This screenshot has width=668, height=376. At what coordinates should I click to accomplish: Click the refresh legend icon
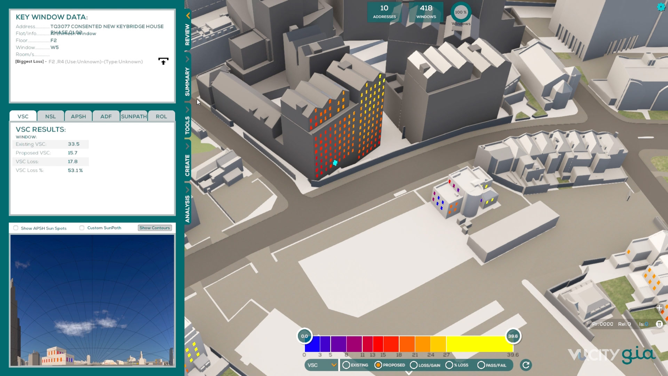526,365
